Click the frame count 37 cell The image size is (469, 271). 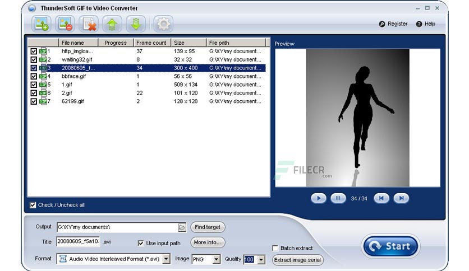(x=139, y=52)
